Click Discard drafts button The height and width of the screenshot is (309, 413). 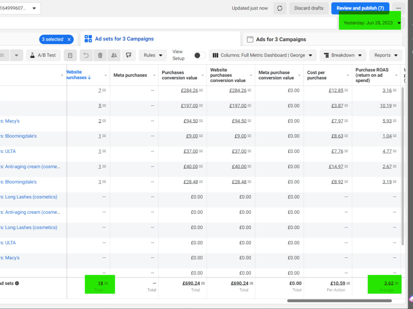coord(309,8)
